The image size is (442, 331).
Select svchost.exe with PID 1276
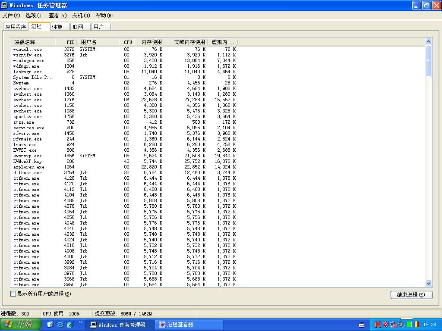pos(124,100)
